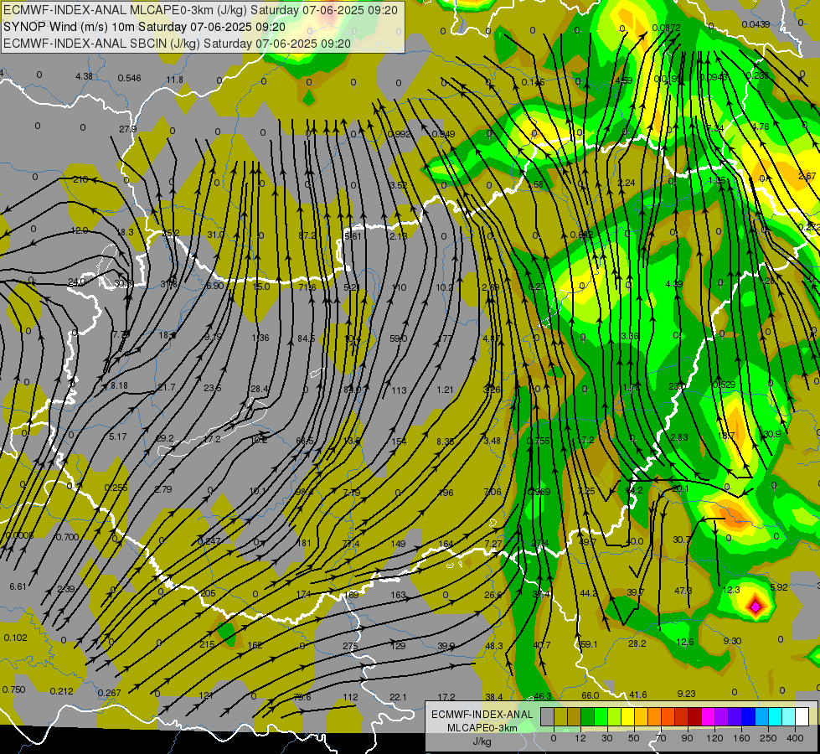Click the SBCIN title line
Viewport: 820px width, 754px height.
(177, 44)
